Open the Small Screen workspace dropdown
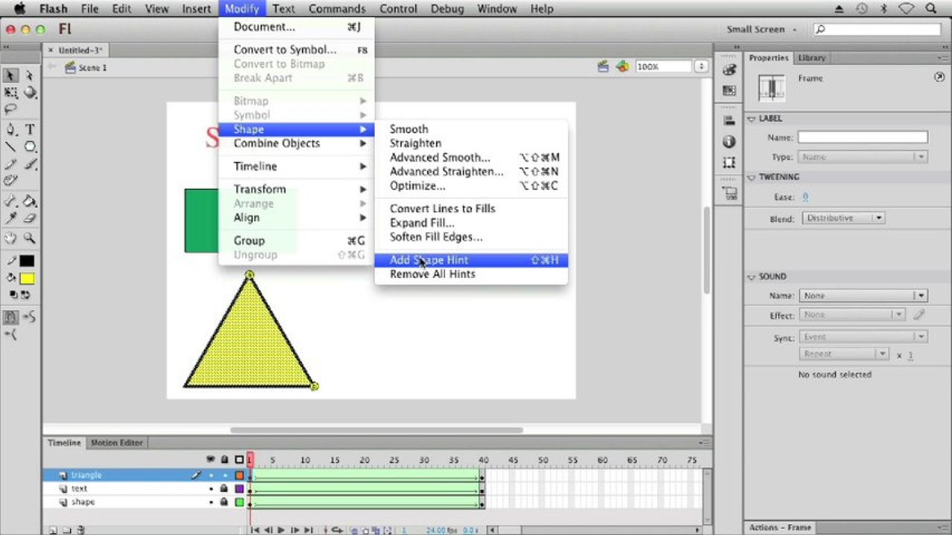The image size is (952, 535). pyautogui.click(x=761, y=30)
